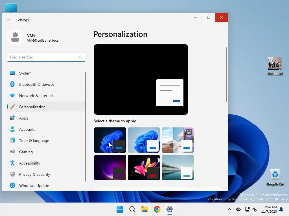Show hidden tray icons chevron
The width and height of the screenshot is (289, 216).
coord(229,209)
